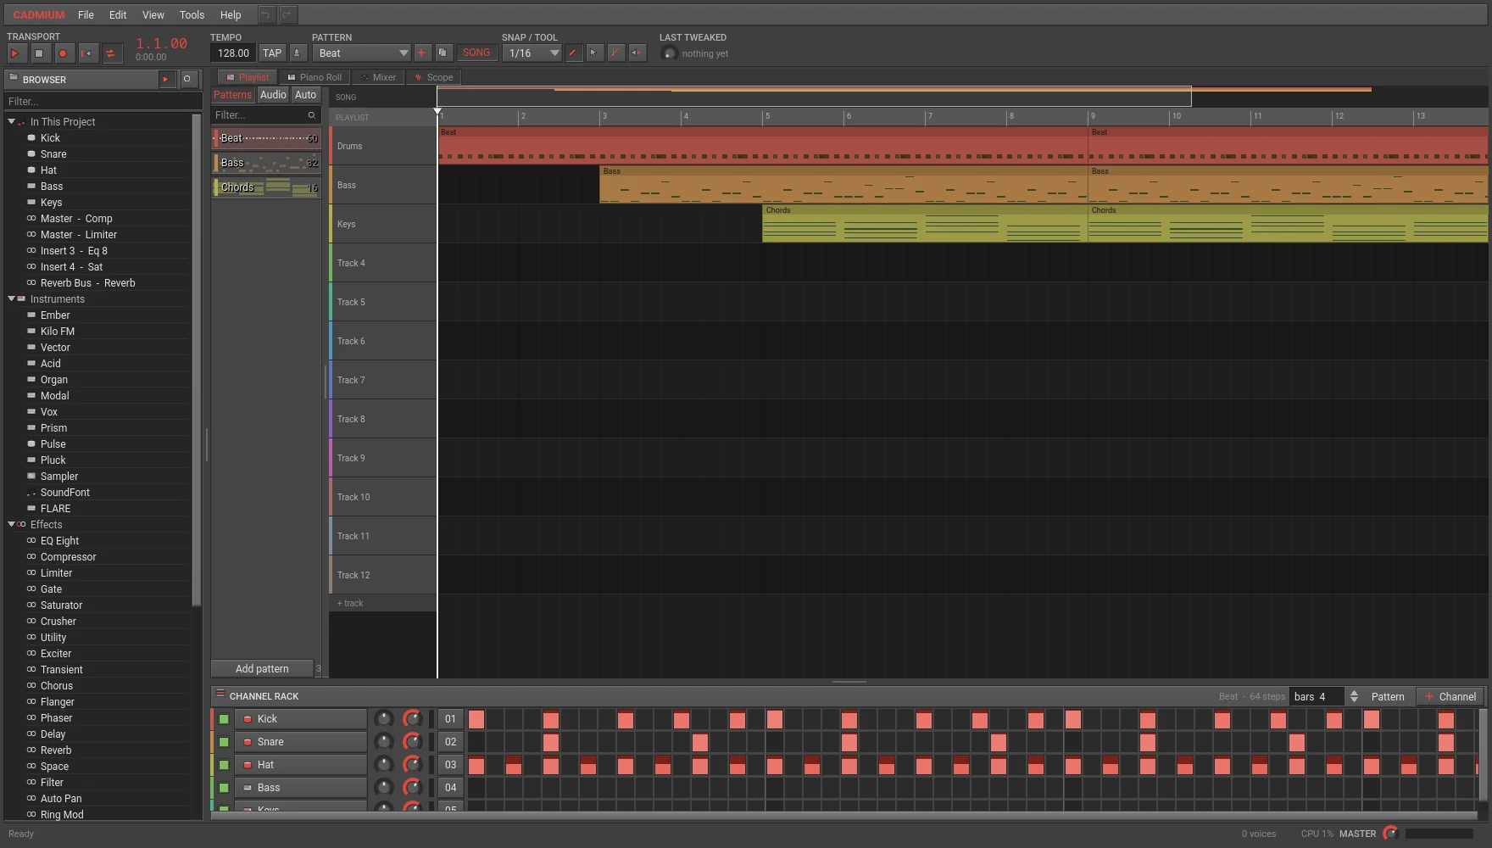Add a channel with the + Channel button
This screenshot has height=848, width=1492.
coord(1450,697)
